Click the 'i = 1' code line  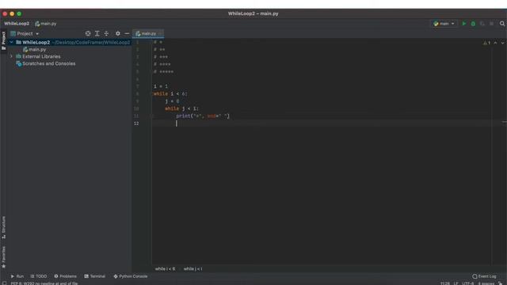[161, 86]
